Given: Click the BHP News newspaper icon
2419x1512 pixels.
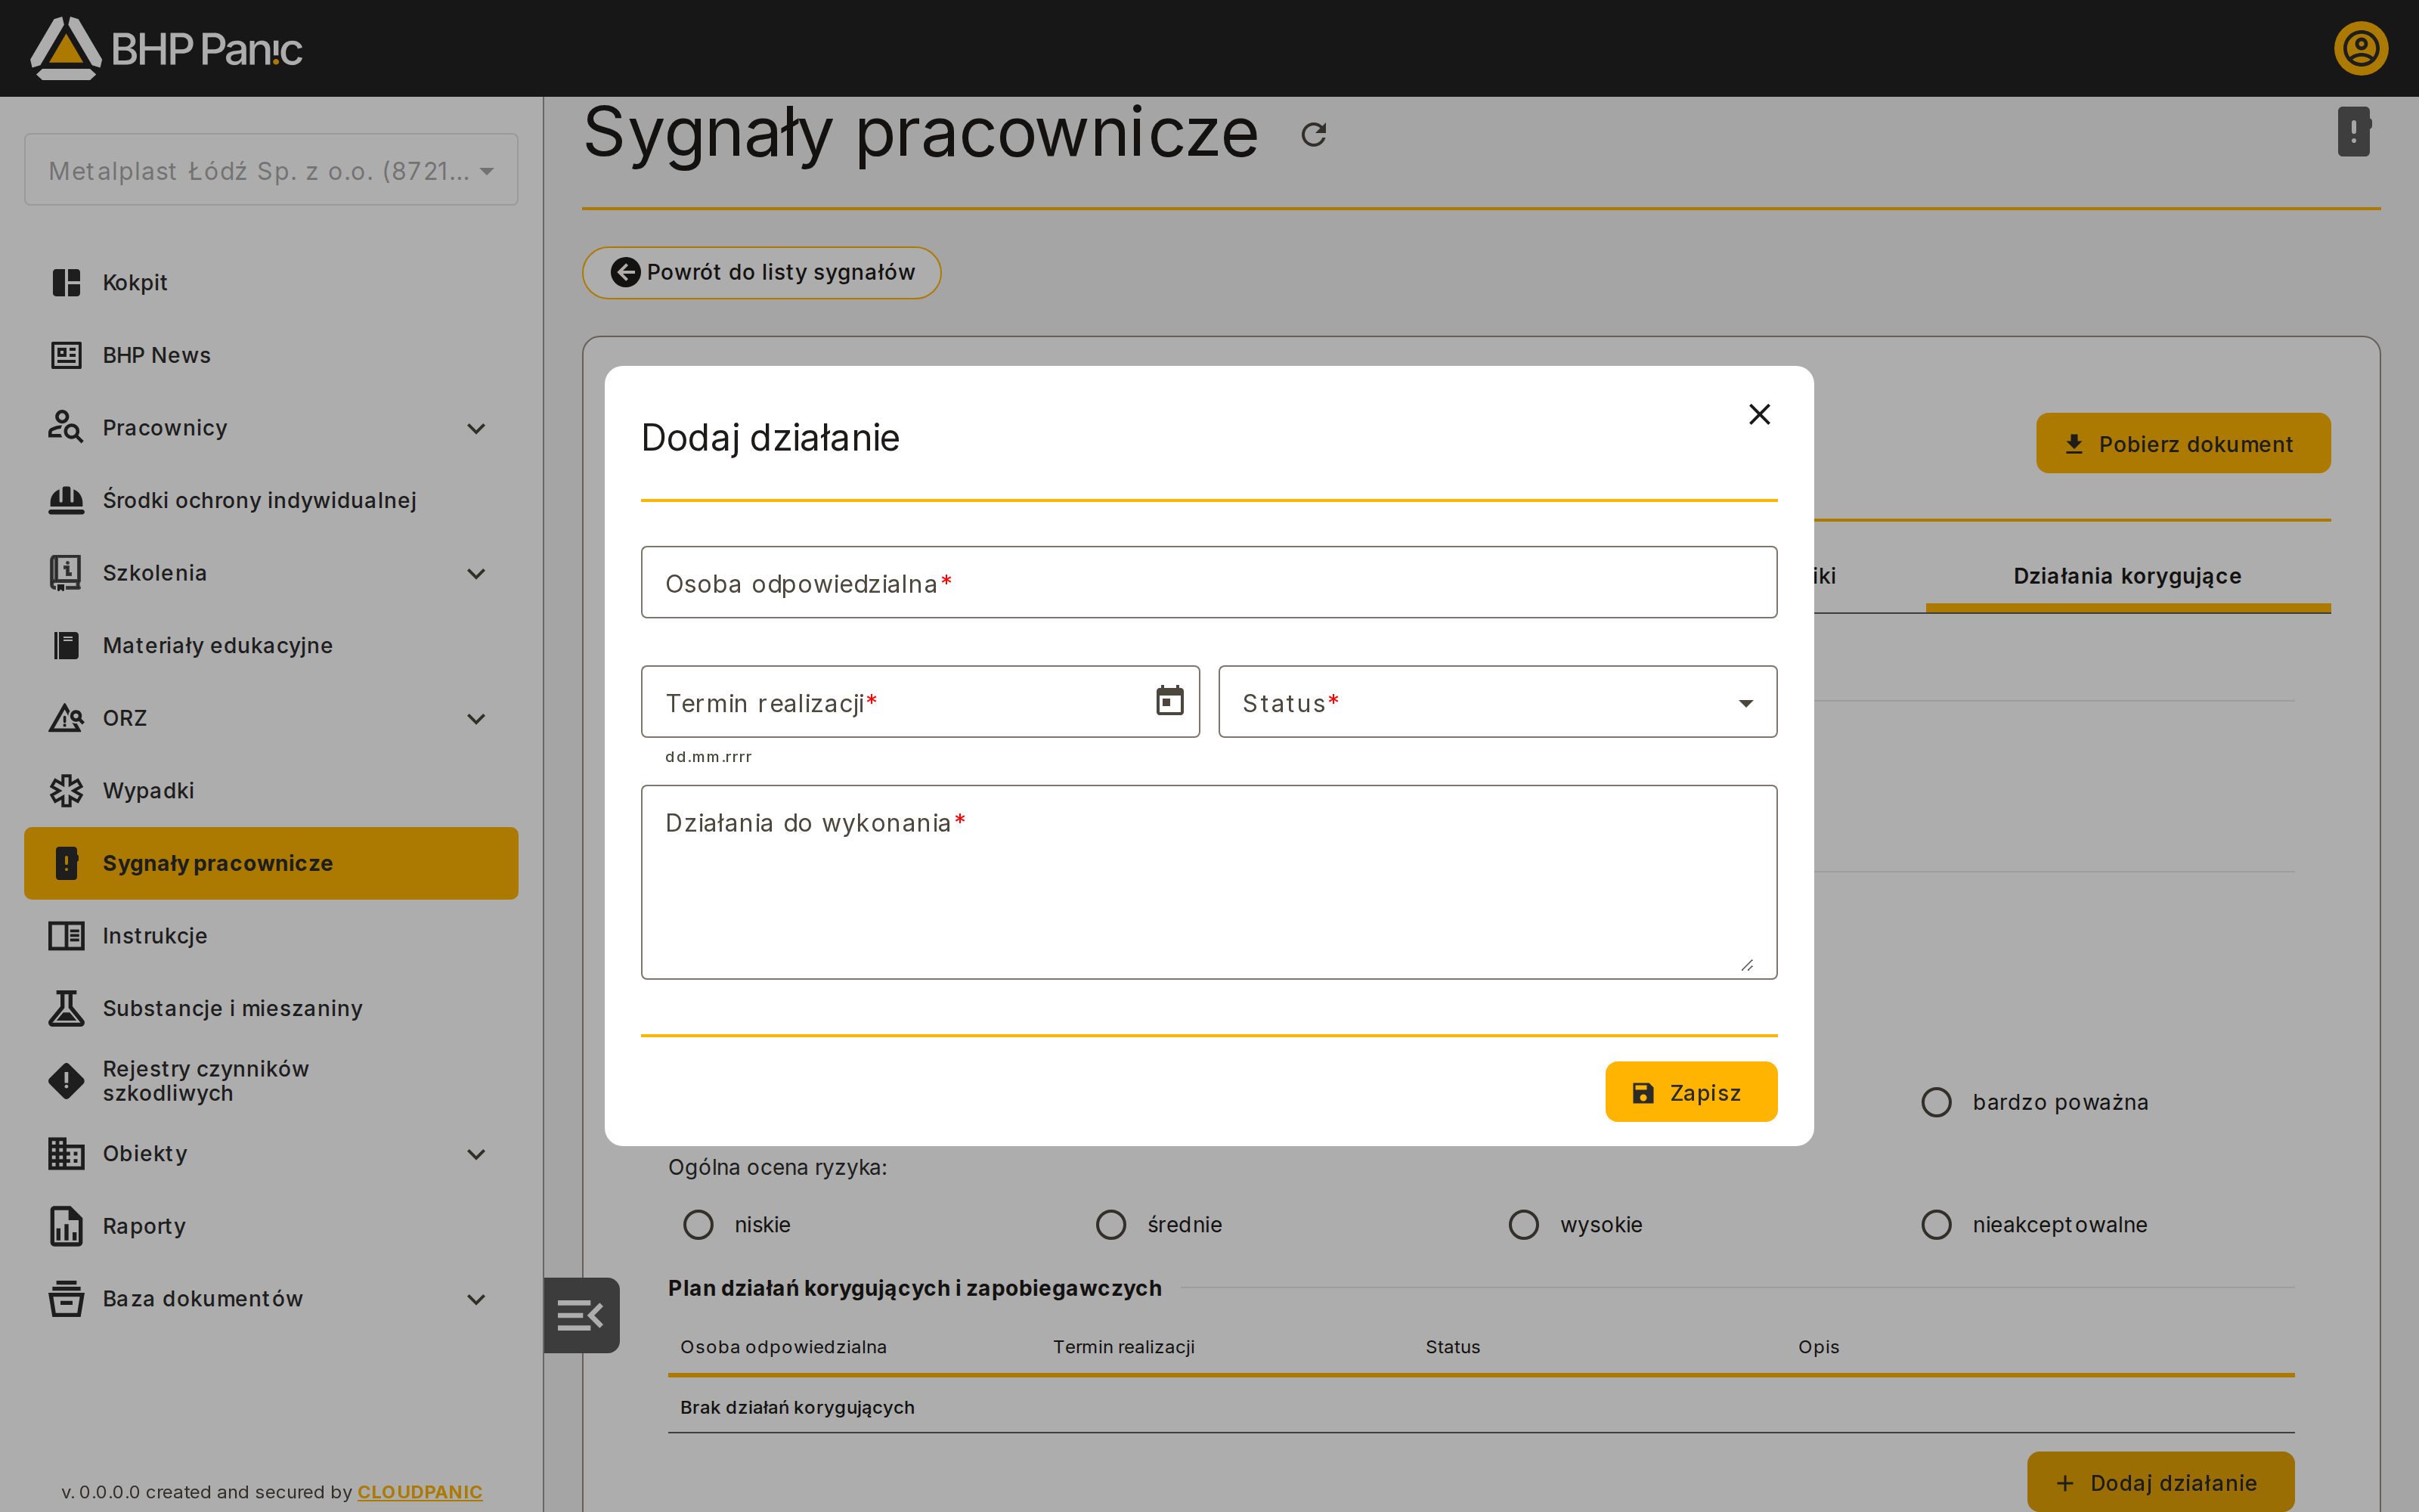Looking at the screenshot, I should 66,355.
